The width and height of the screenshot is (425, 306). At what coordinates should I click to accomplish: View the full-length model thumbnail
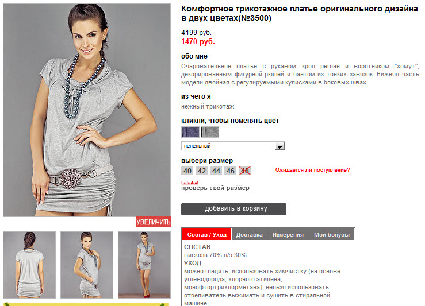click(144, 265)
